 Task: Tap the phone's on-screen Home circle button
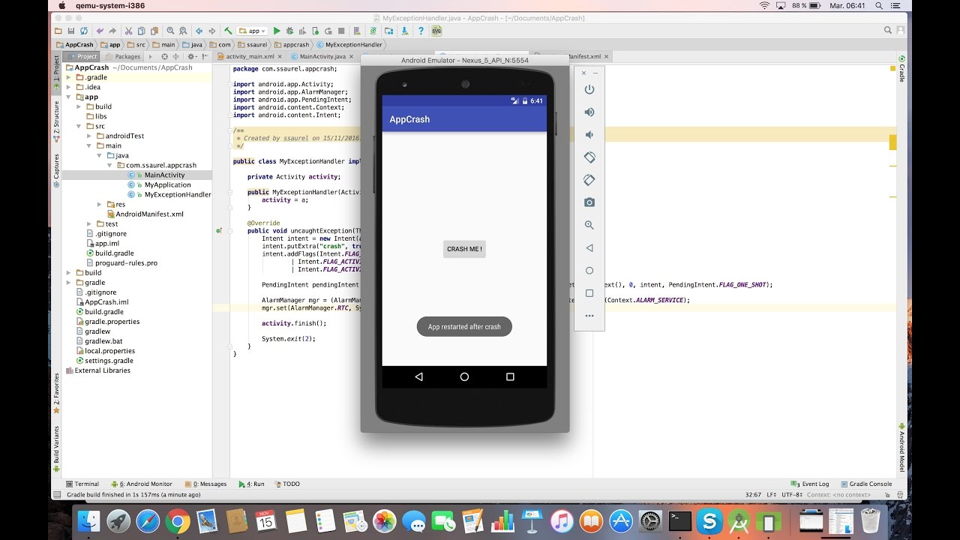[x=464, y=377]
